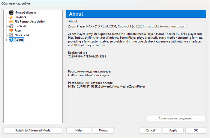Expand the Playback tree node

tap(6, 17)
